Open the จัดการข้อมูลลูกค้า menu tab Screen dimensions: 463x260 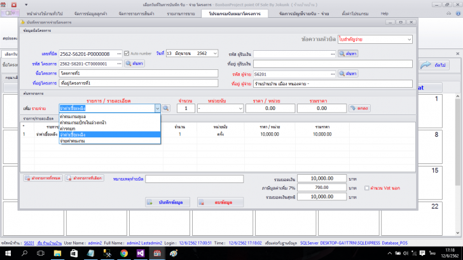click(91, 13)
